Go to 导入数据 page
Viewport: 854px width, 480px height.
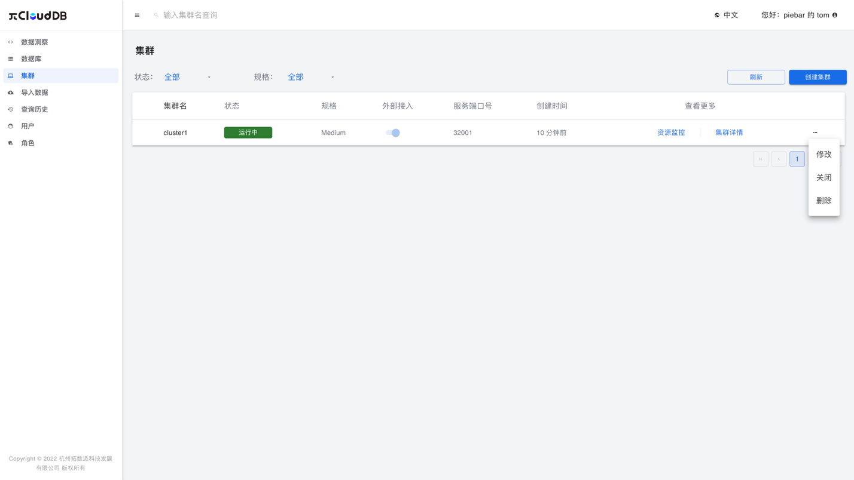pos(61,93)
